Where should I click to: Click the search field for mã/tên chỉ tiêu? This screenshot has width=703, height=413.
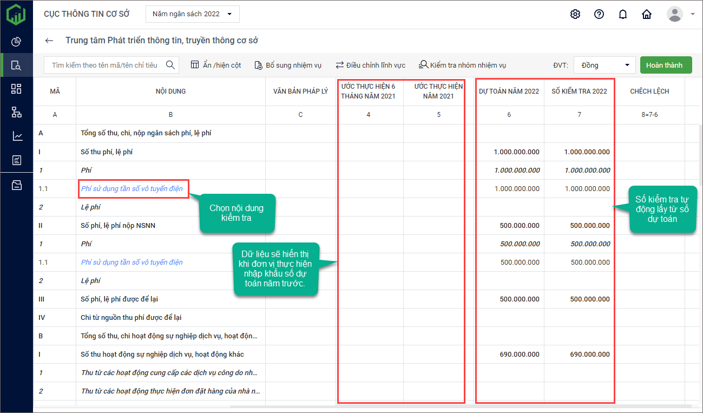(x=104, y=65)
